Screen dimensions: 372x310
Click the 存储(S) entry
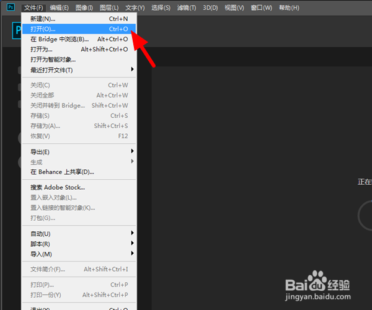(79, 116)
